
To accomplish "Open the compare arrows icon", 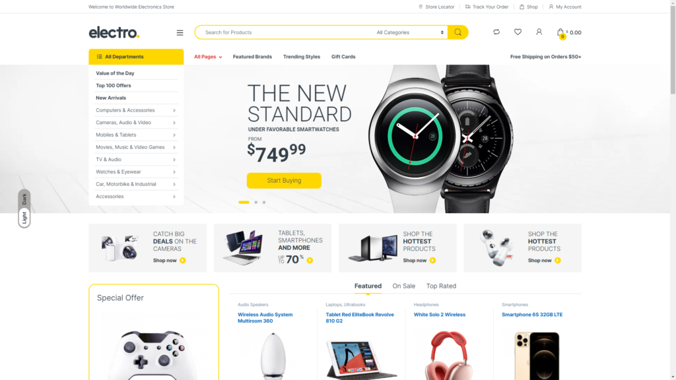I will [x=496, y=32].
